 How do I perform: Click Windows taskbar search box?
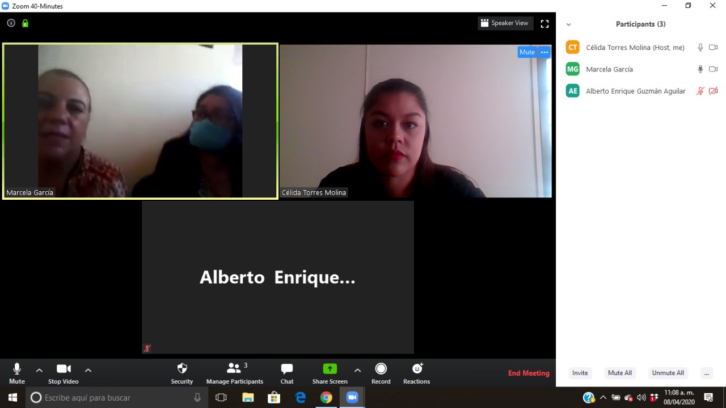coord(113,398)
